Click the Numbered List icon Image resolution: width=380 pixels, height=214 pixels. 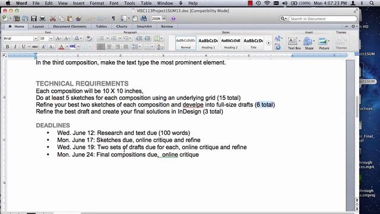tap(113, 38)
